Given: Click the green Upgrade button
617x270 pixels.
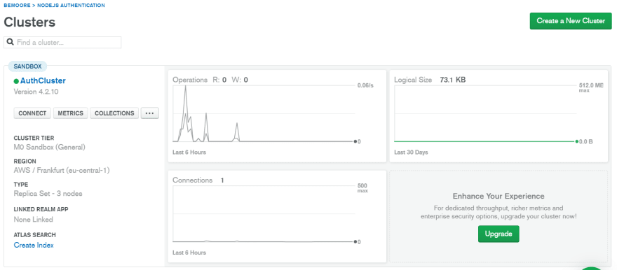Looking at the screenshot, I should point(499,234).
